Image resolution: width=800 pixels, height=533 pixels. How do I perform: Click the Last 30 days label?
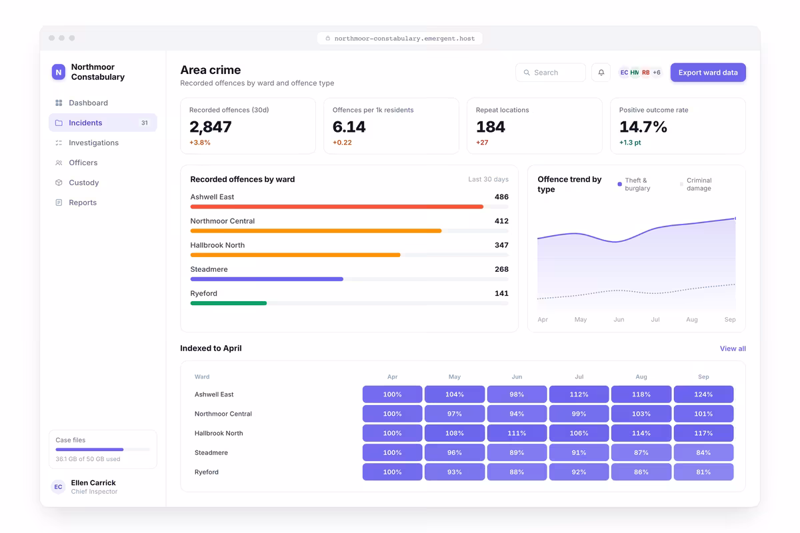click(x=488, y=179)
